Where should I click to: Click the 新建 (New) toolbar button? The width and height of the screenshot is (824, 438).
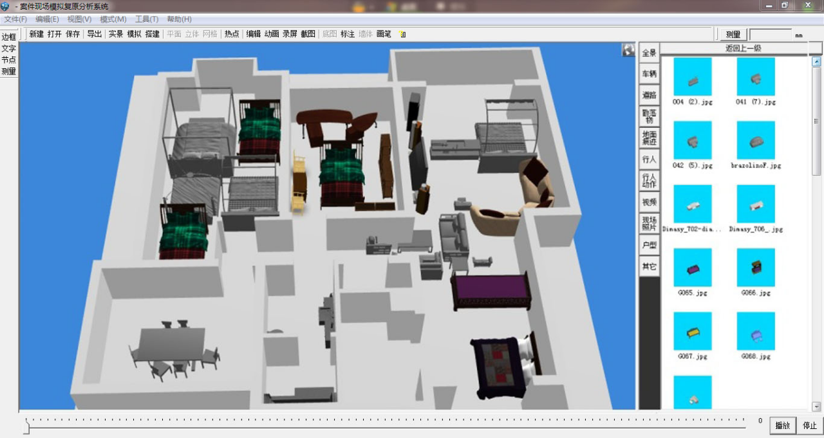coord(37,34)
